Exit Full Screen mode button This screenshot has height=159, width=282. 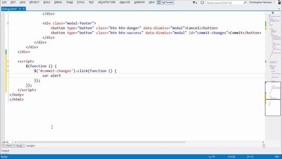(165, 2)
